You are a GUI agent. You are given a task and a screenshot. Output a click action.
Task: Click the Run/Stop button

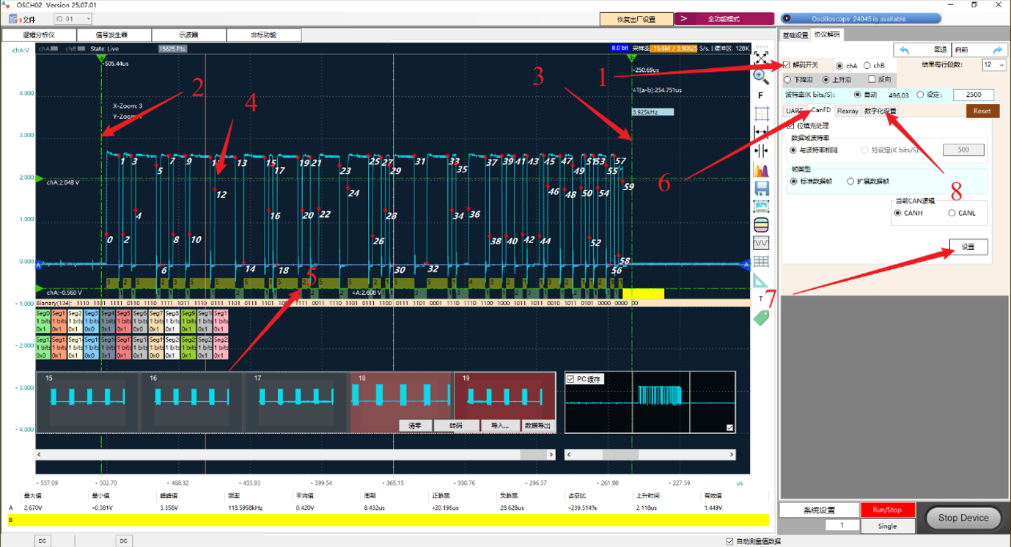coord(888,509)
